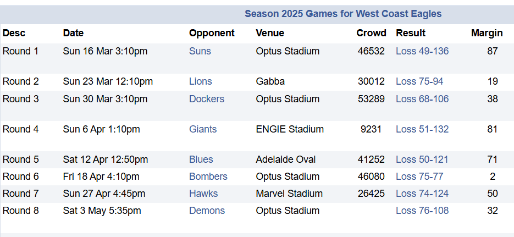The height and width of the screenshot is (237, 514).
Task: Click the Margin column header
Action: click(x=487, y=33)
